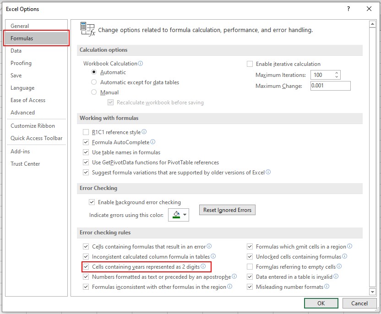Click the Help question mark icon
The image size is (381, 314).
click(348, 9)
